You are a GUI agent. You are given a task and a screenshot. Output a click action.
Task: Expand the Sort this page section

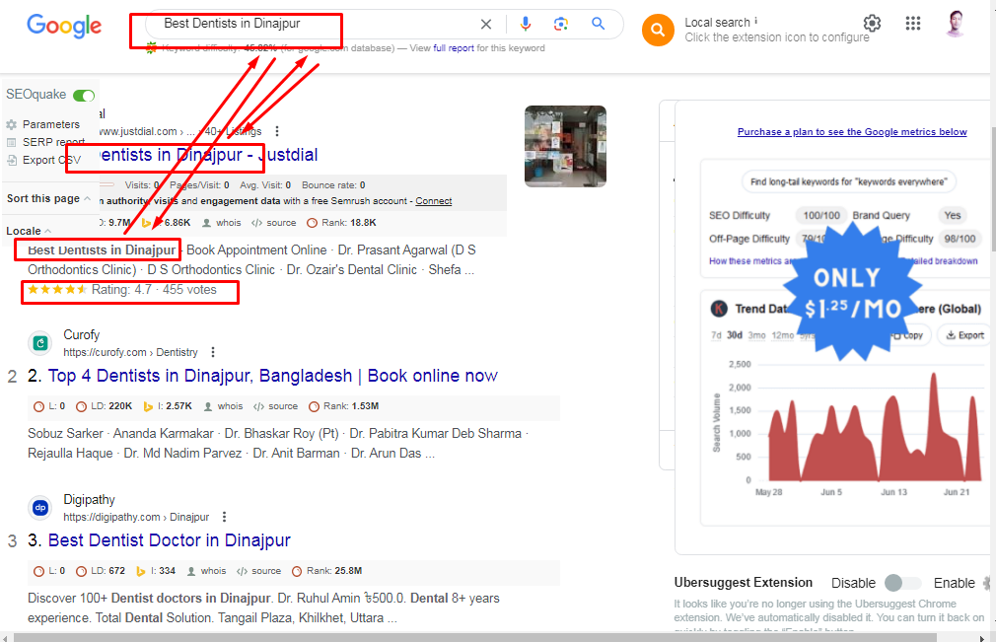[x=49, y=198]
